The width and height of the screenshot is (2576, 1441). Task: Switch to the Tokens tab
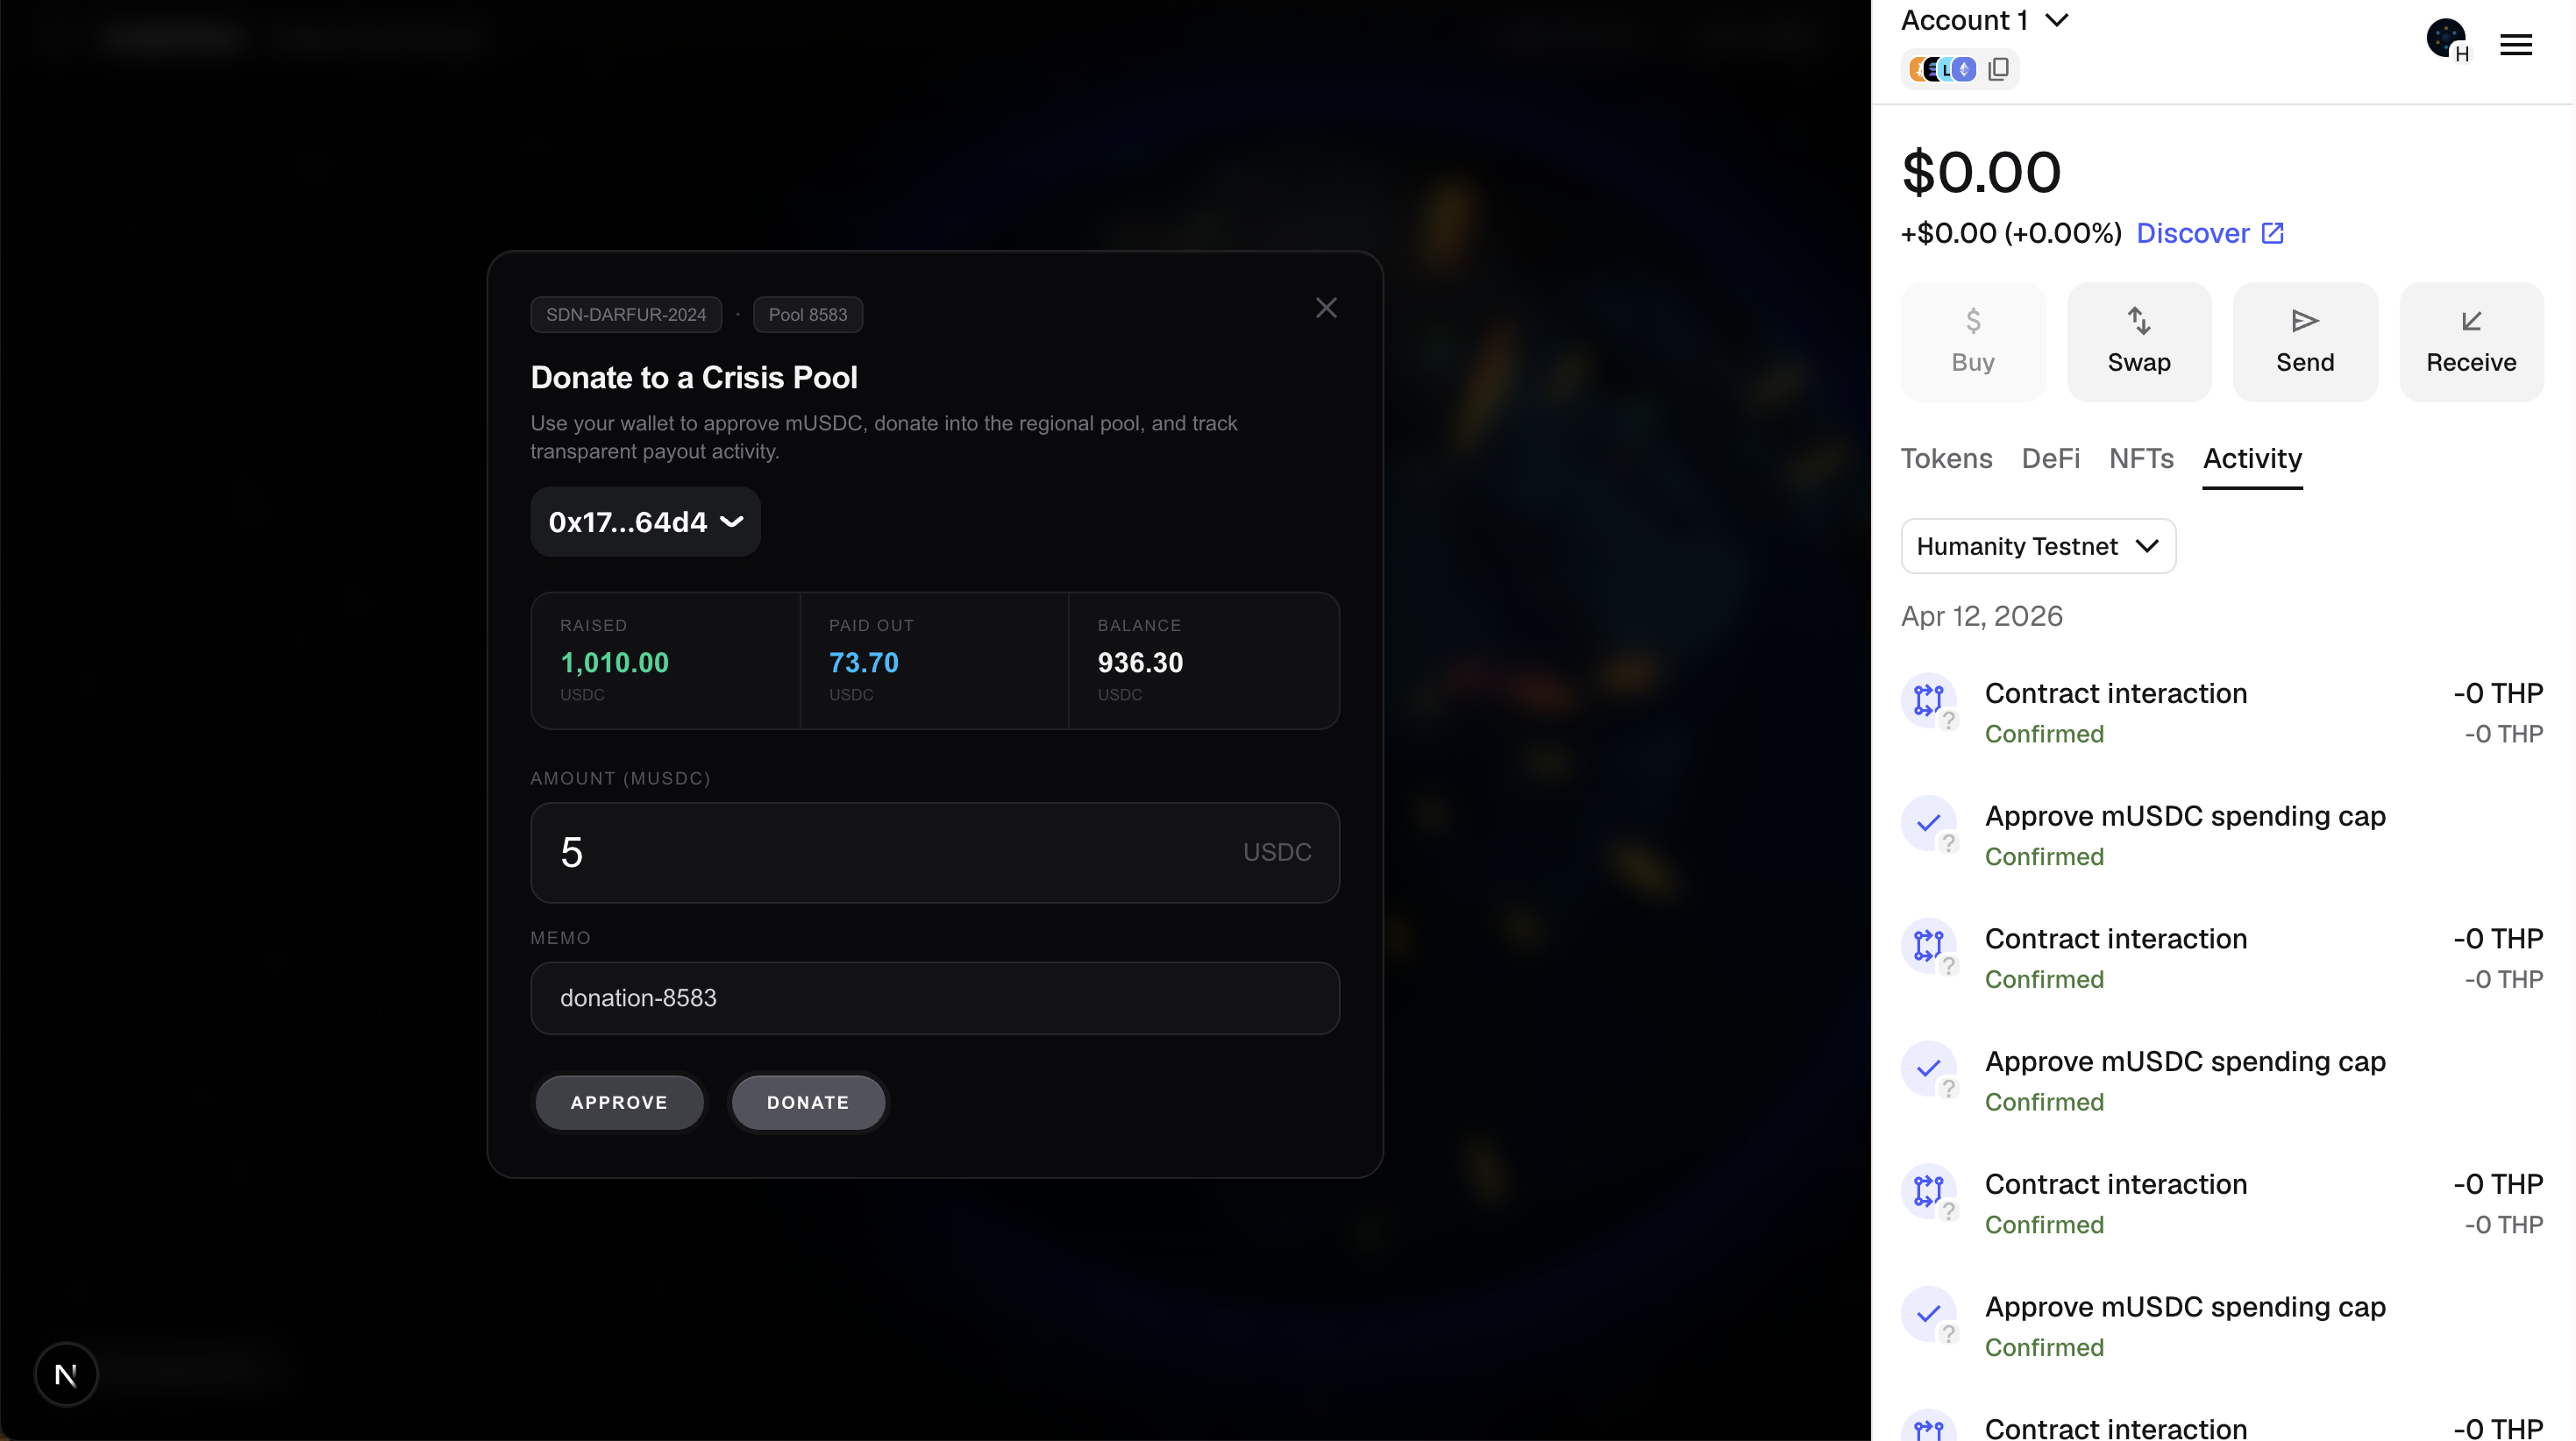(x=1945, y=458)
